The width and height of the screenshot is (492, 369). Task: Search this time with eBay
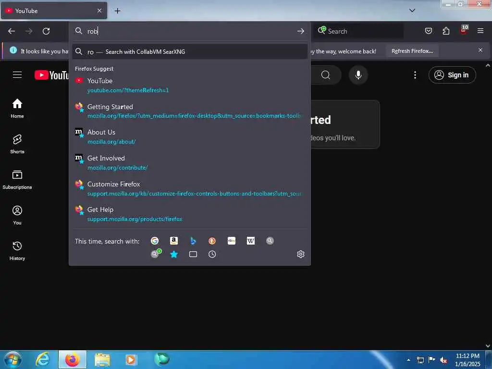click(x=231, y=241)
